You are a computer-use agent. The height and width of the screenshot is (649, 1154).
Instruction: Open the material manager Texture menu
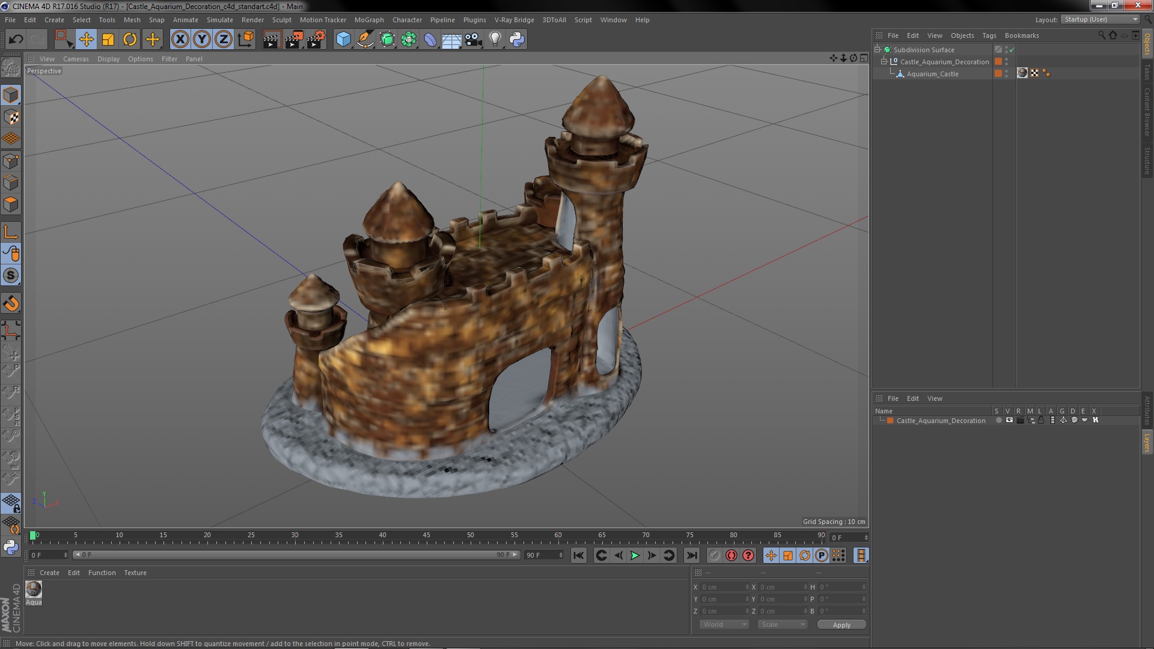tap(135, 573)
